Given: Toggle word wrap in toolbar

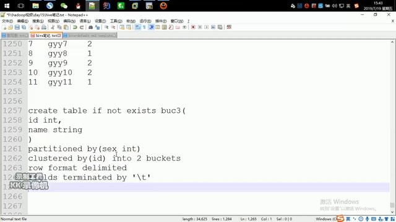Looking at the screenshot, I should [137, 27].
